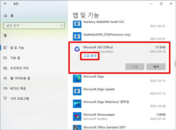Click the 2023-07-22 install date
This screenshot has width=176, height=130.
[158, 119]
